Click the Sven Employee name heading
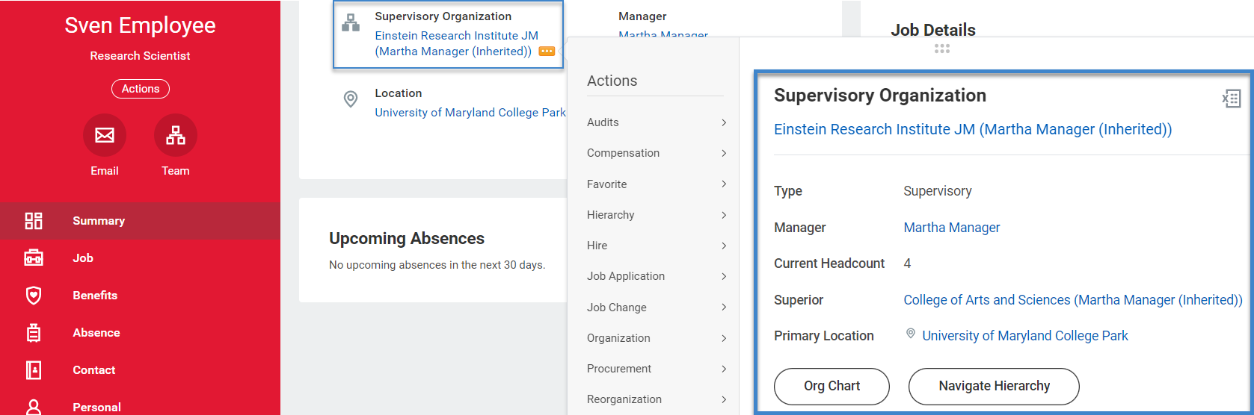 click(140, 25)
